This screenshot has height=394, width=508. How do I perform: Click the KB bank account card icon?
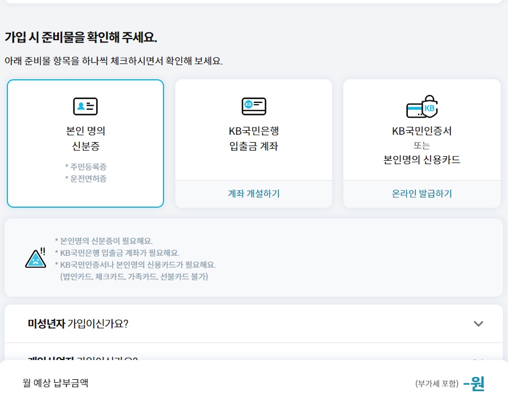click(253, 106)
